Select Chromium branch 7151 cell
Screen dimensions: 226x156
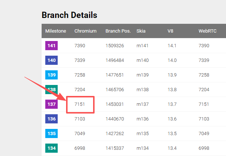point(80,104)
